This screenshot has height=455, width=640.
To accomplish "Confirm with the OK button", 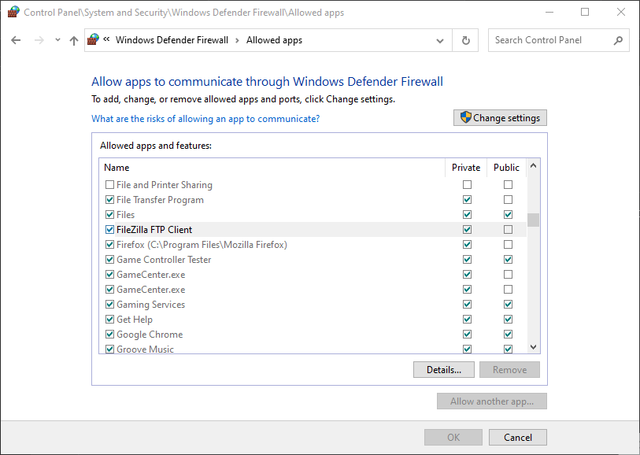I will pyautogui.click(x=453, y=438).
